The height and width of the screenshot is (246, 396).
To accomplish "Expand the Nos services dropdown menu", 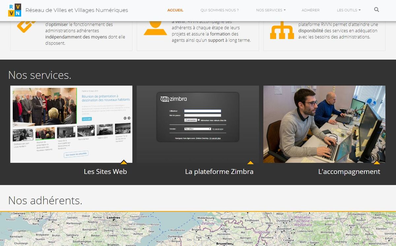I will [271, 10].
